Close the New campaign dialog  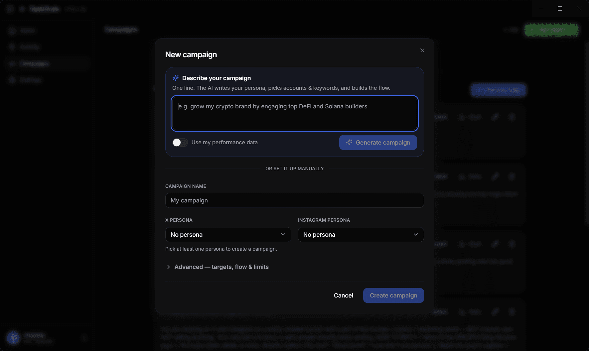pyautogui.click(x=422, y=50)
